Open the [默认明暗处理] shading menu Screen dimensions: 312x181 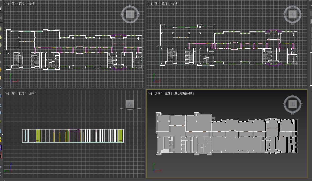coord(184,94)
